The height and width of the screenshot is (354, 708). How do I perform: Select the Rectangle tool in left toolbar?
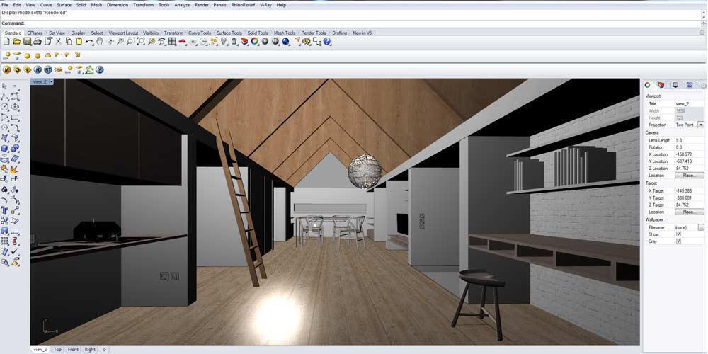[x=15, y=117]
